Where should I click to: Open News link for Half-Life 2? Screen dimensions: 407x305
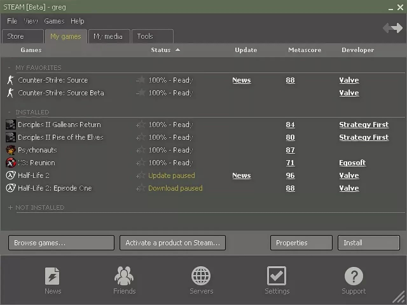241,175
